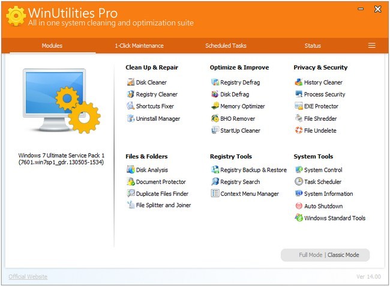Image resolution: width=390 pixels, height=287 pixels.
Task: Click the File Undelete lifebuoy icon
Action: coord(299,130)
